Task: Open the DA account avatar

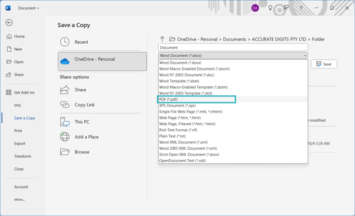Action: tap(255, 8)
